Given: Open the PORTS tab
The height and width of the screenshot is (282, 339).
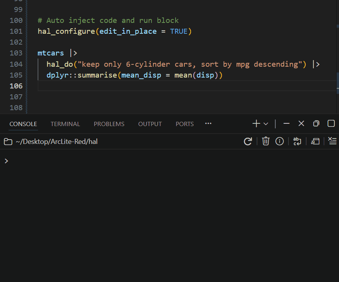Looking at the screenshot, I should (x=184, y=124).
